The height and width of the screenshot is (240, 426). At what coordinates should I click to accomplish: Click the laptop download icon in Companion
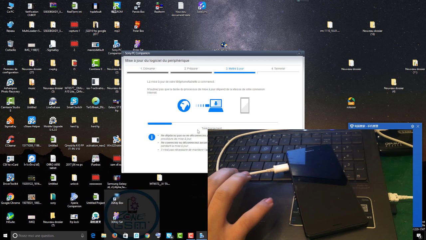coord(216,105)
